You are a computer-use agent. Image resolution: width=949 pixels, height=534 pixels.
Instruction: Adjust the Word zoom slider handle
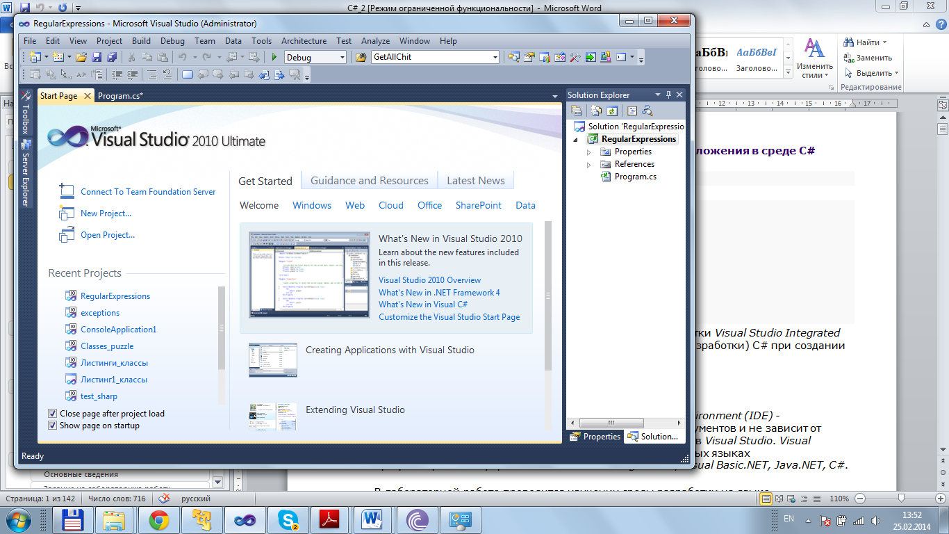pos(901,499)
